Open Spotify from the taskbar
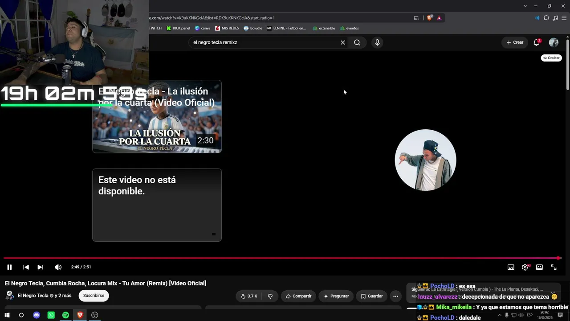This screenshot has width=570, height=321. pyautogui.click(x=65, y=315)
